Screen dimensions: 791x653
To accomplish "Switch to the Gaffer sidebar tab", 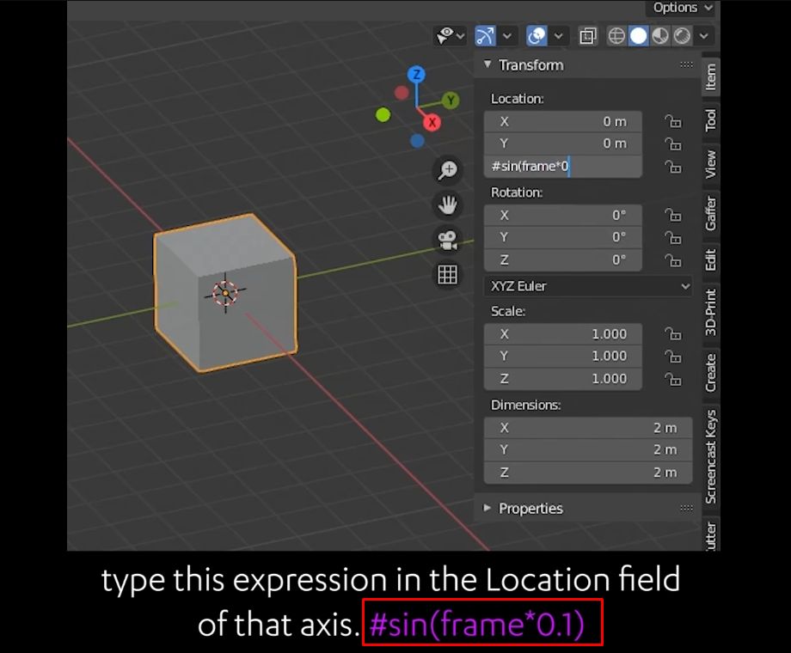I will pos(711,213).
